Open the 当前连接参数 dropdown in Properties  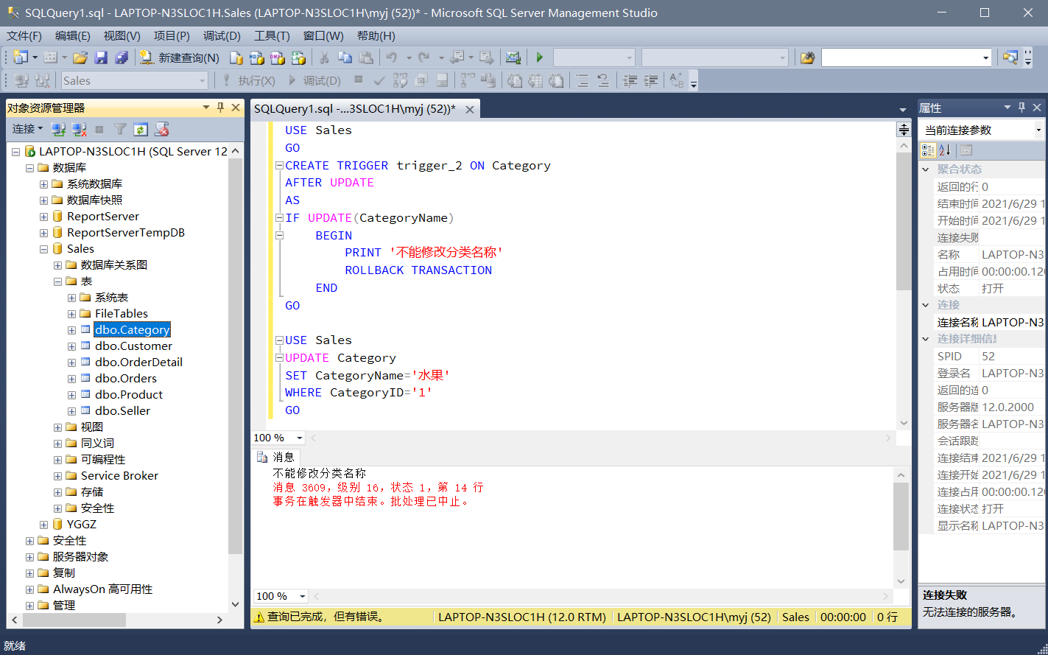click(x=1038, y=130)
